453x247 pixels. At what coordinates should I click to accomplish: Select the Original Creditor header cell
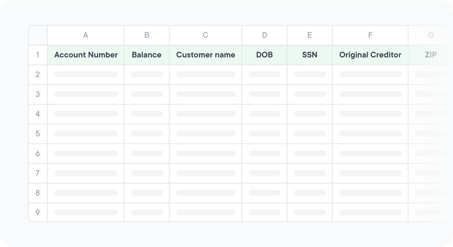pos(370,55)
